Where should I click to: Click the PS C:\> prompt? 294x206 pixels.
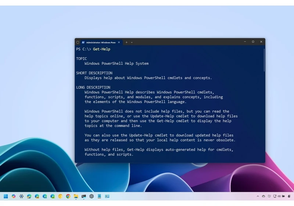[84, 49]
